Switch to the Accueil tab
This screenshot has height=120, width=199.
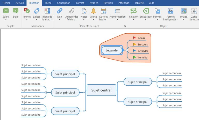pos(20,3)
